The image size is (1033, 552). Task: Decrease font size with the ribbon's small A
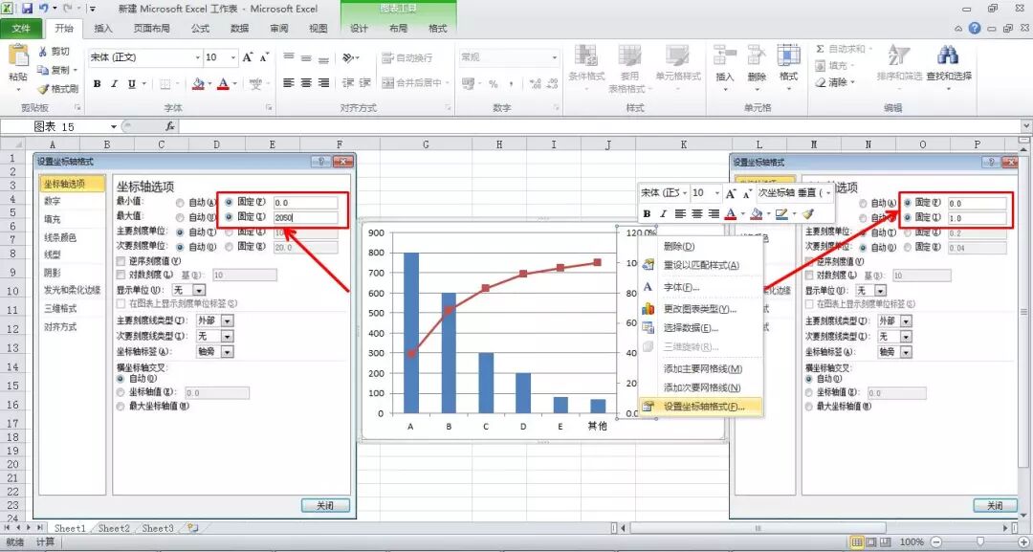coord(264,58)
